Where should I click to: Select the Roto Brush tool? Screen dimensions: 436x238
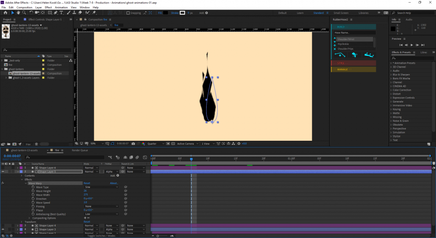87,13
